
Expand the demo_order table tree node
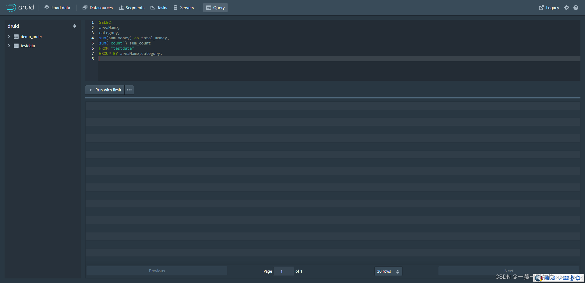[x=9, y=37]
